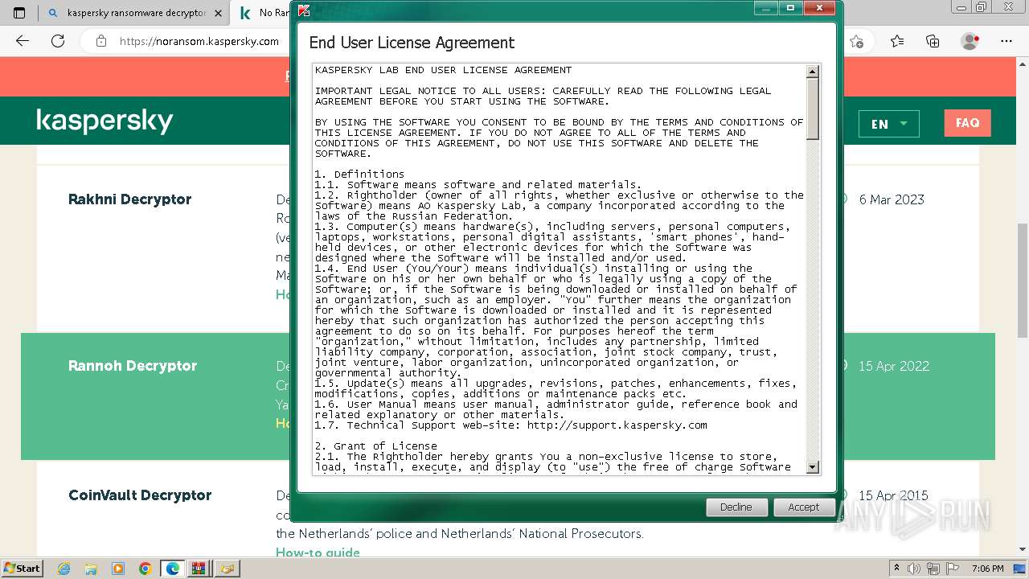Select the Rannoh Decryptor title

[x=133, y=366]
